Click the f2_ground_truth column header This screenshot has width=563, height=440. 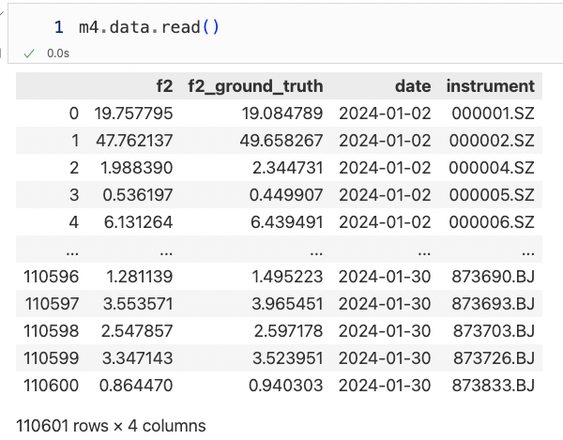(x=255, y=86)
